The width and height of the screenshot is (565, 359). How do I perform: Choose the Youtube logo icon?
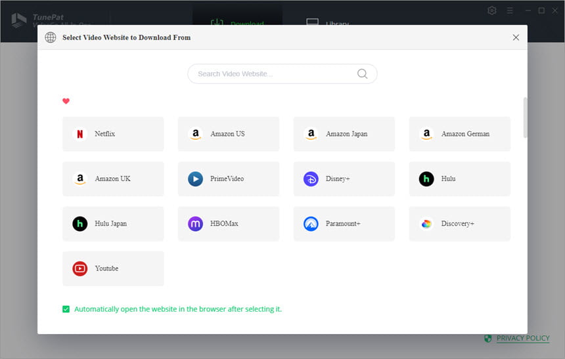[x=80, y=268]
